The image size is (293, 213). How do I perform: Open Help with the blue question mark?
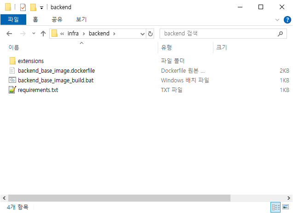[x=287, y=20]
